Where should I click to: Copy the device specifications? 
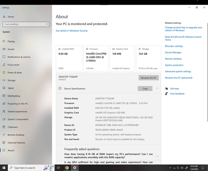145,89
